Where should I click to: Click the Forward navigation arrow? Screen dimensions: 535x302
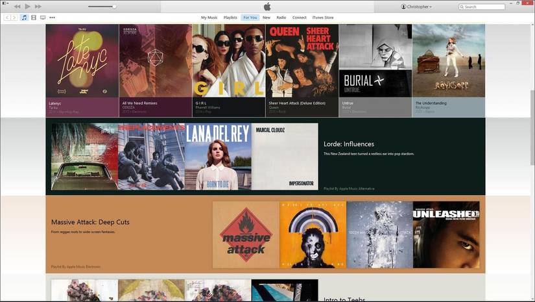(14, 18)
